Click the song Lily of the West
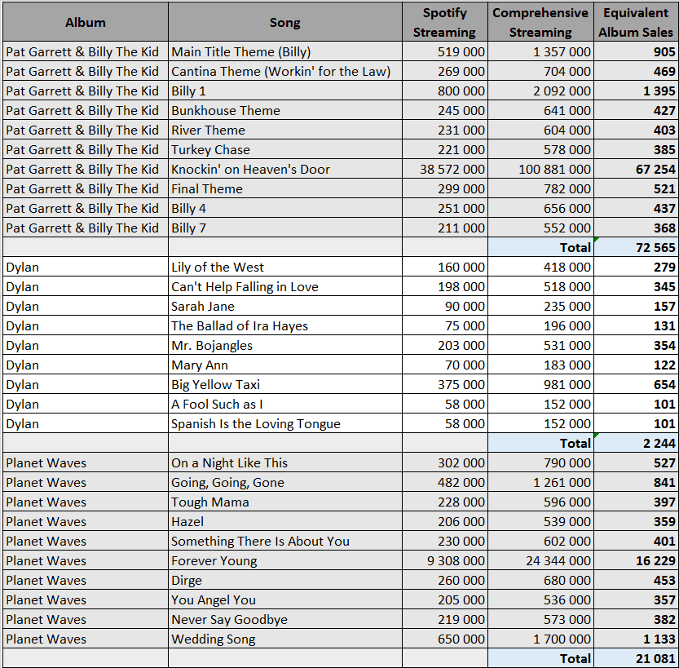679x668 pixels. coord(285,268)
